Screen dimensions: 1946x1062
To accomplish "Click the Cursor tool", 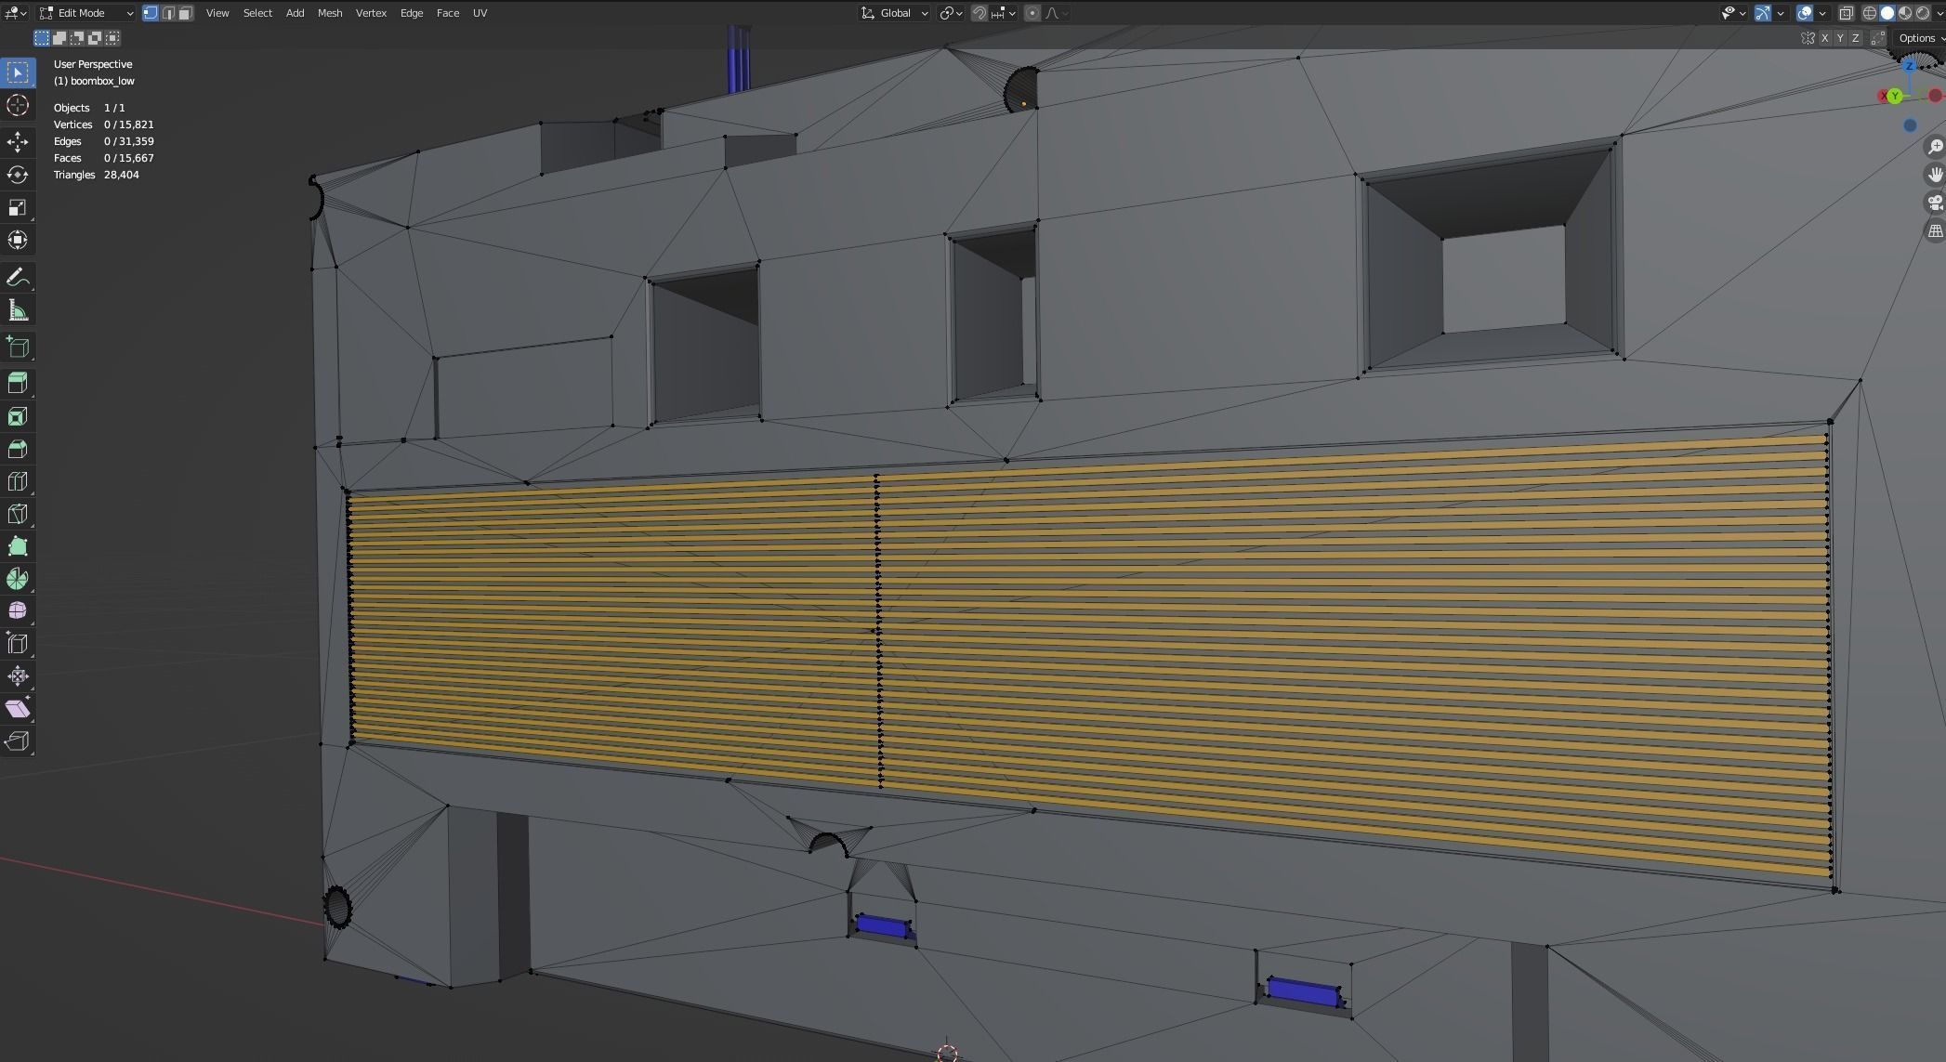I will pos(18,105).
